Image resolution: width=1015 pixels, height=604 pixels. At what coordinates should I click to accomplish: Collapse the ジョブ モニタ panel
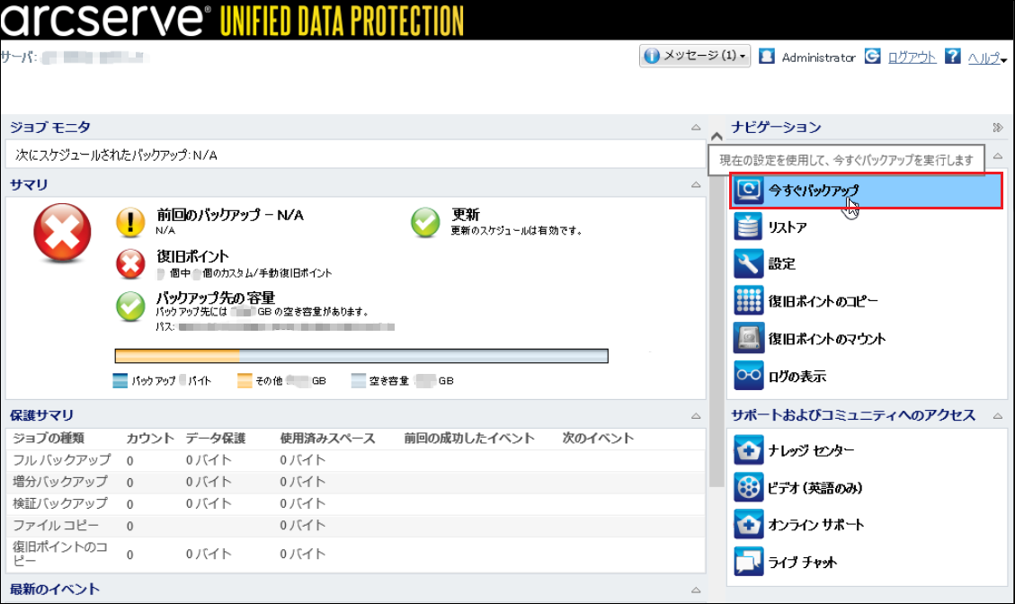point(696,128)
